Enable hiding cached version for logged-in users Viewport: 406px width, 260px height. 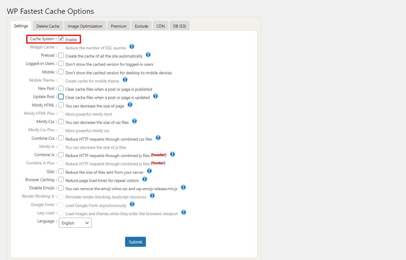coord(61,63)
